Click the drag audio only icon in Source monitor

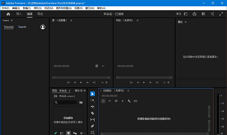[103, 66]
